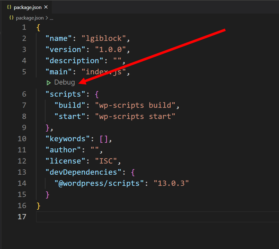Click the "start" key
Viewport: 279px width, 249px height.
click(x=70, y=116)
